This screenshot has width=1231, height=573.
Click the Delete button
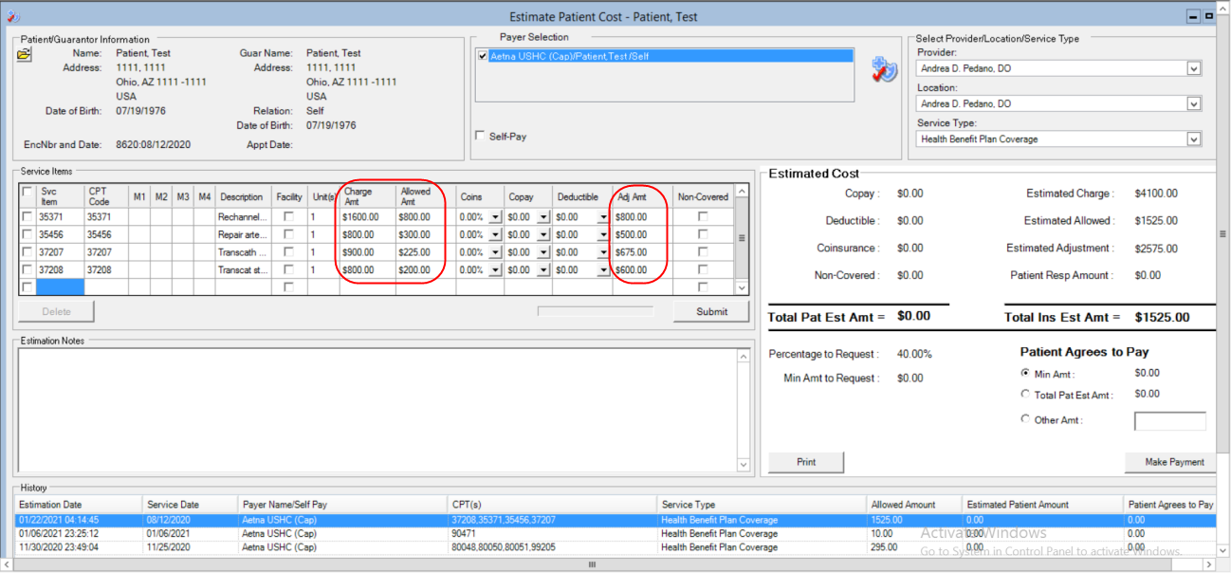tap(56, 311)
